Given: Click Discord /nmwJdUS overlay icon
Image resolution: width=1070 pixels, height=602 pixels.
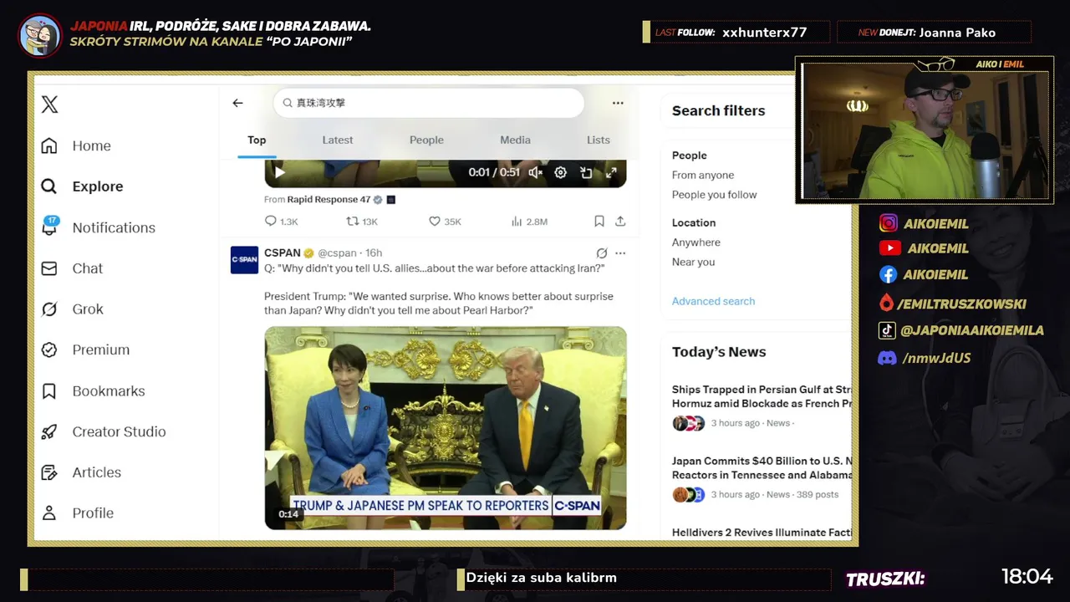Looking at the screenshot, I should (x=888, y=358).
